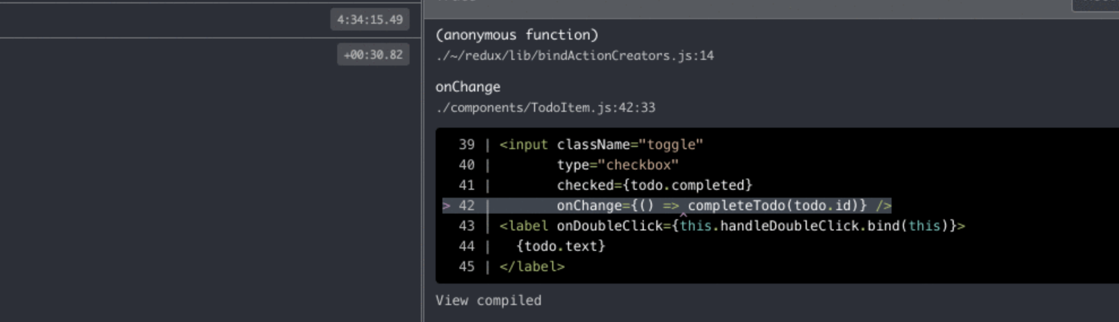Select the (anonymous function) stack frame
1119x322 pixels.
click(517, 35)
